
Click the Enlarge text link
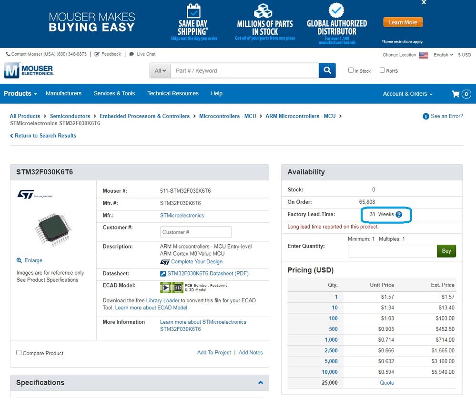(x=33, y=260)
